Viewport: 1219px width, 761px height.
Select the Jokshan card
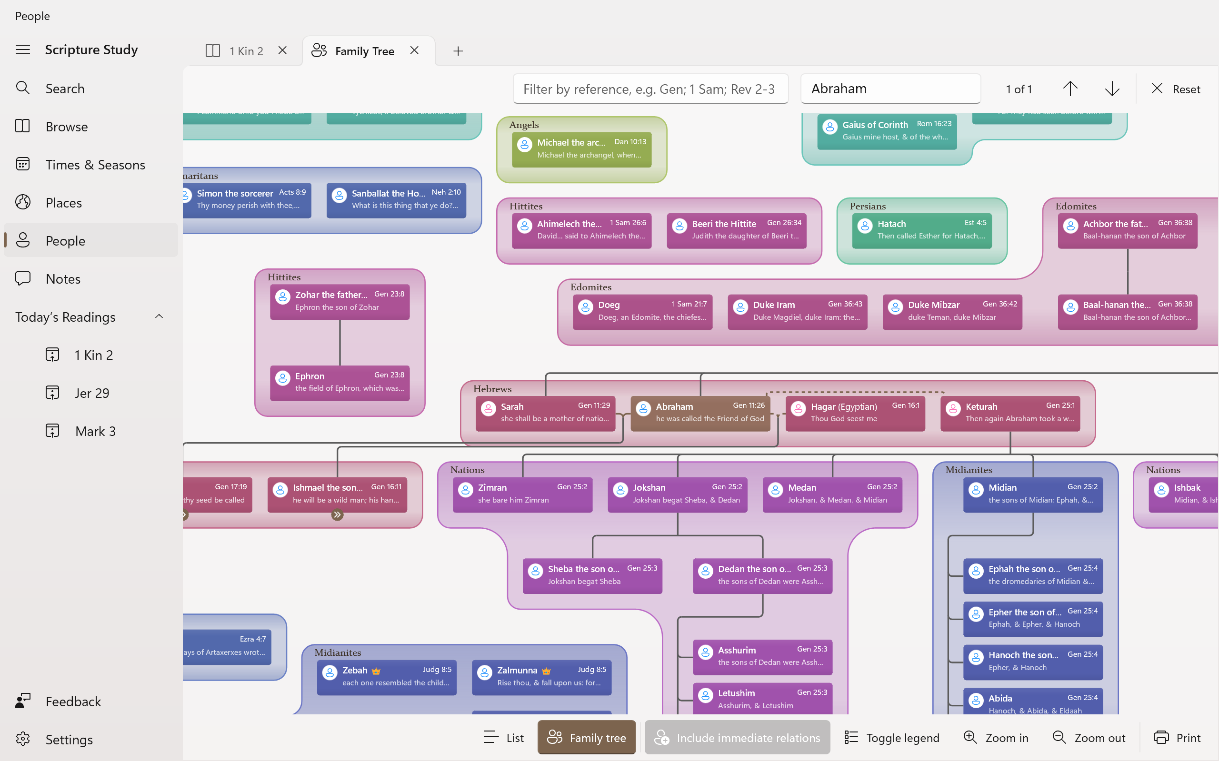tap(678, 495)
